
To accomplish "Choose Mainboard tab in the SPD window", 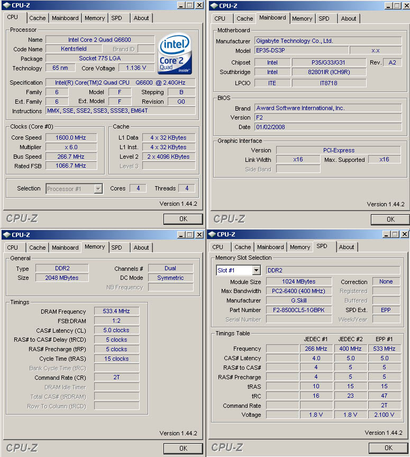I will point(270,247).
